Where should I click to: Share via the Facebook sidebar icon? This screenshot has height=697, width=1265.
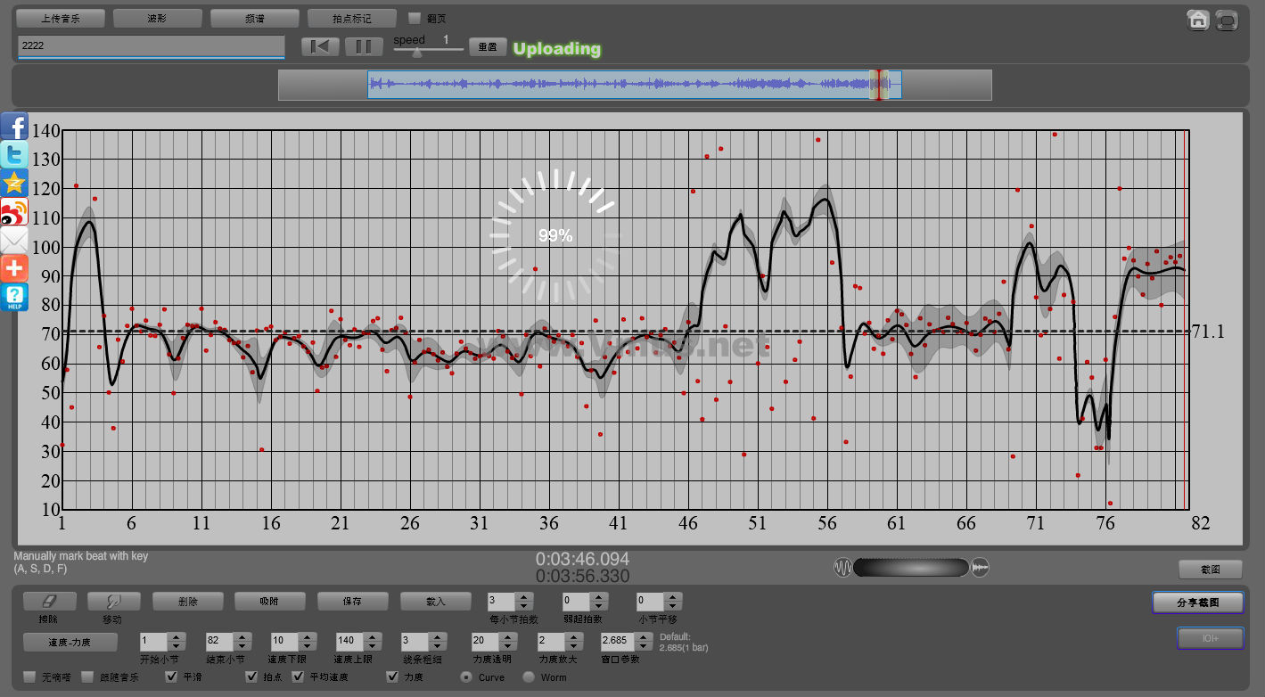14,127
